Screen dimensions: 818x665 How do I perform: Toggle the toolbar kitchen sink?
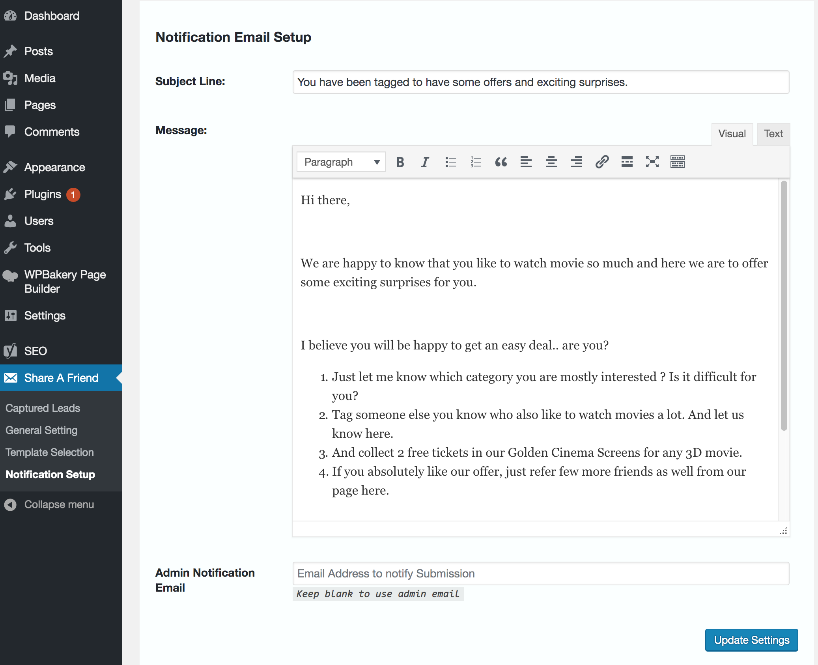click(677, 162)
